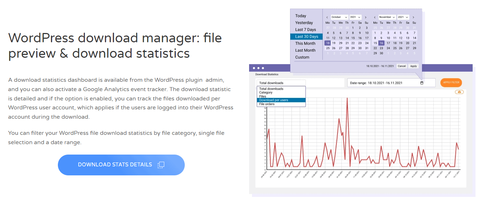This screenshot has height=208, width=482.
Task: Click the WordPress download manager heading
Action: (x=115, y=45)
